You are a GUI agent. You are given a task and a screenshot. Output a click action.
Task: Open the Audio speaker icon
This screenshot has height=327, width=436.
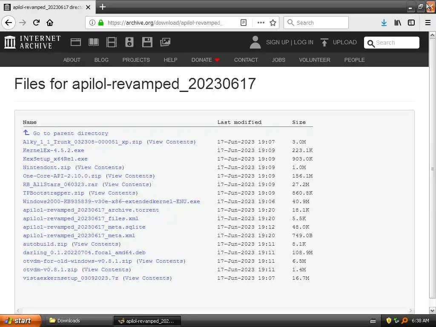point(129,42)
